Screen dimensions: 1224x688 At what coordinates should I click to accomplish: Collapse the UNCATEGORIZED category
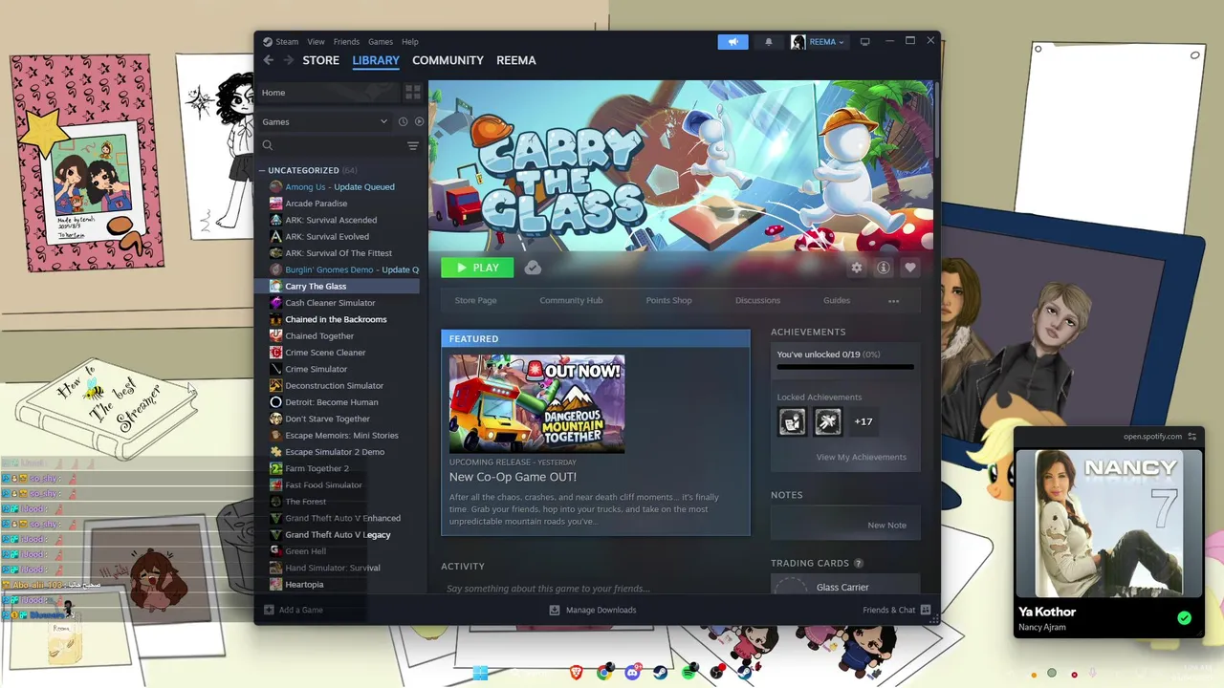click(x=262, y=171)
